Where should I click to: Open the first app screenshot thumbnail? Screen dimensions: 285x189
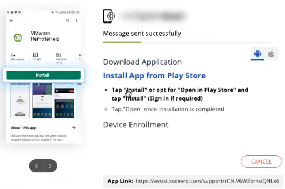pos(20,101)
